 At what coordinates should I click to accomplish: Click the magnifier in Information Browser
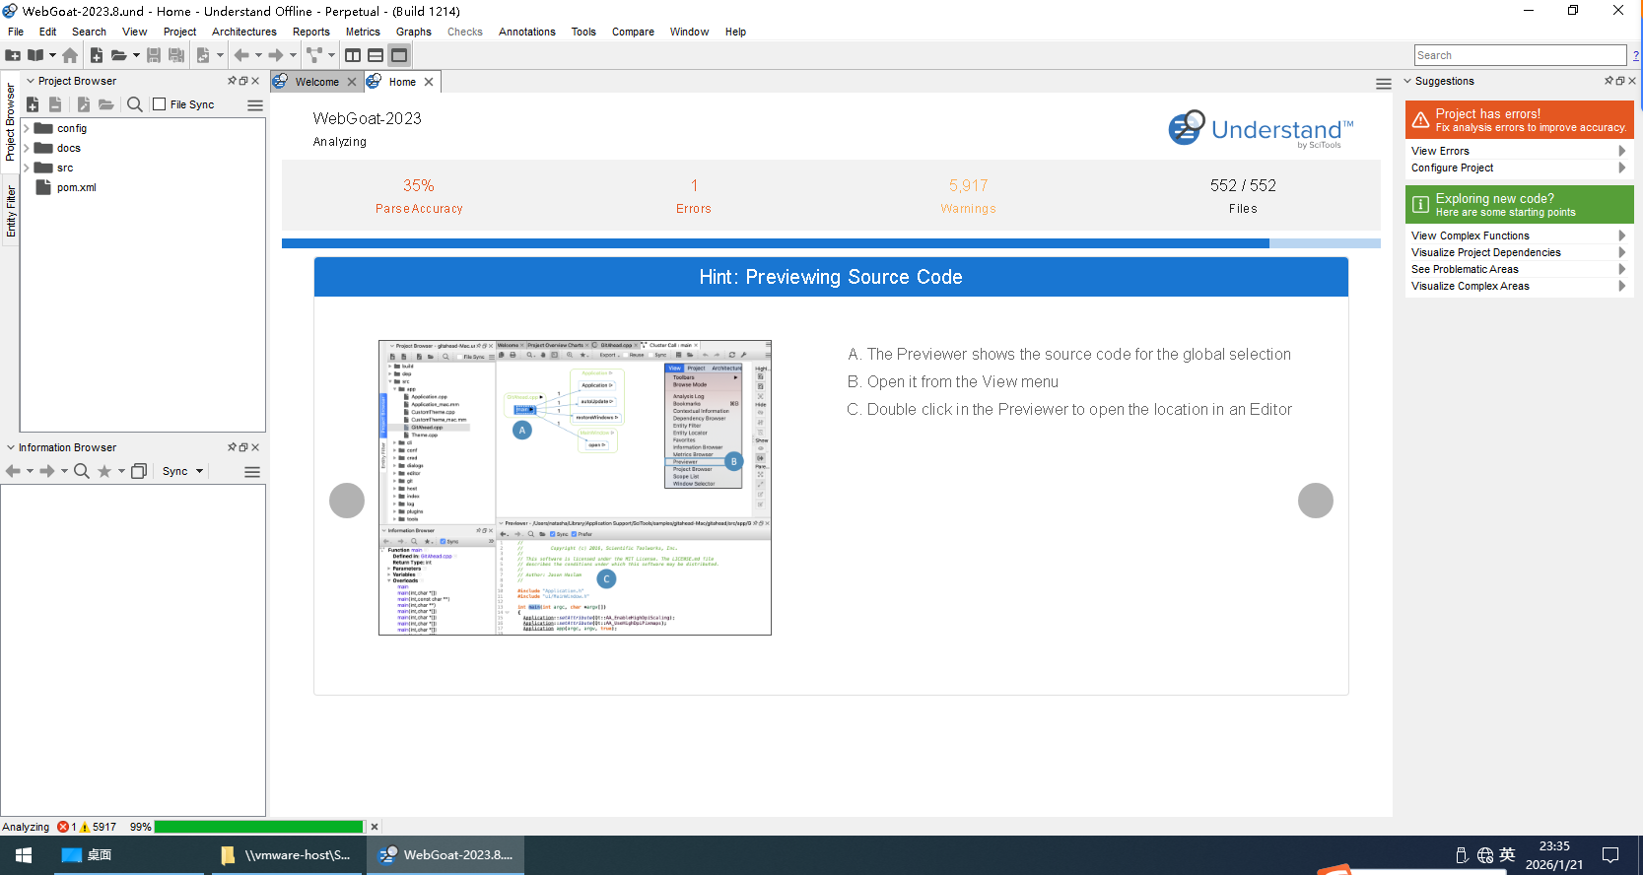tap(82, 471)
